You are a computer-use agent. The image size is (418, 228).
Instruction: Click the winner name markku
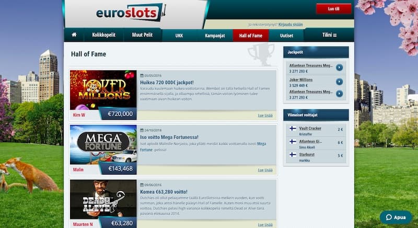click(305, 160)
